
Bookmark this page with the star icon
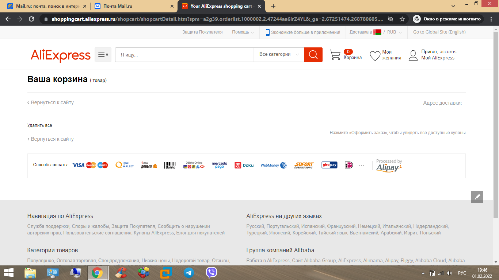coord(402,19)
